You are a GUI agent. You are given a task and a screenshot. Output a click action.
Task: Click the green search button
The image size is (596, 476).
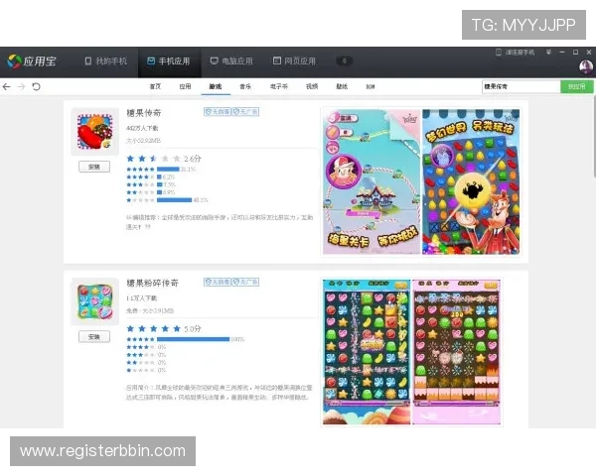pos(576,86)
